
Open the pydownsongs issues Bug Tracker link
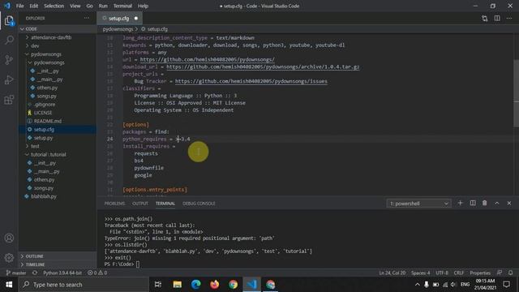point(251,81)
